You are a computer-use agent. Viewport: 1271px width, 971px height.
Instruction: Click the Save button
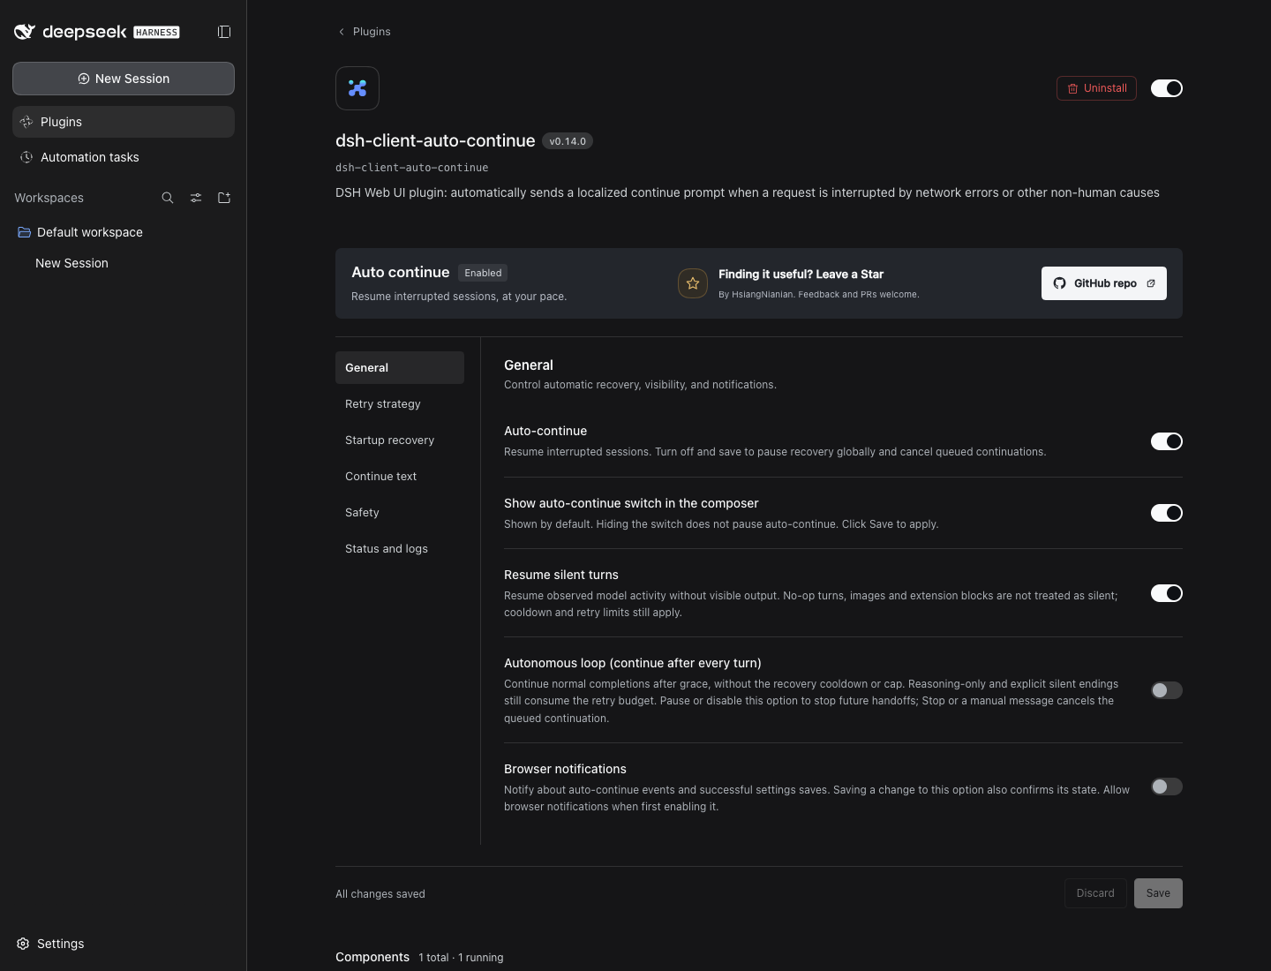1158,893
